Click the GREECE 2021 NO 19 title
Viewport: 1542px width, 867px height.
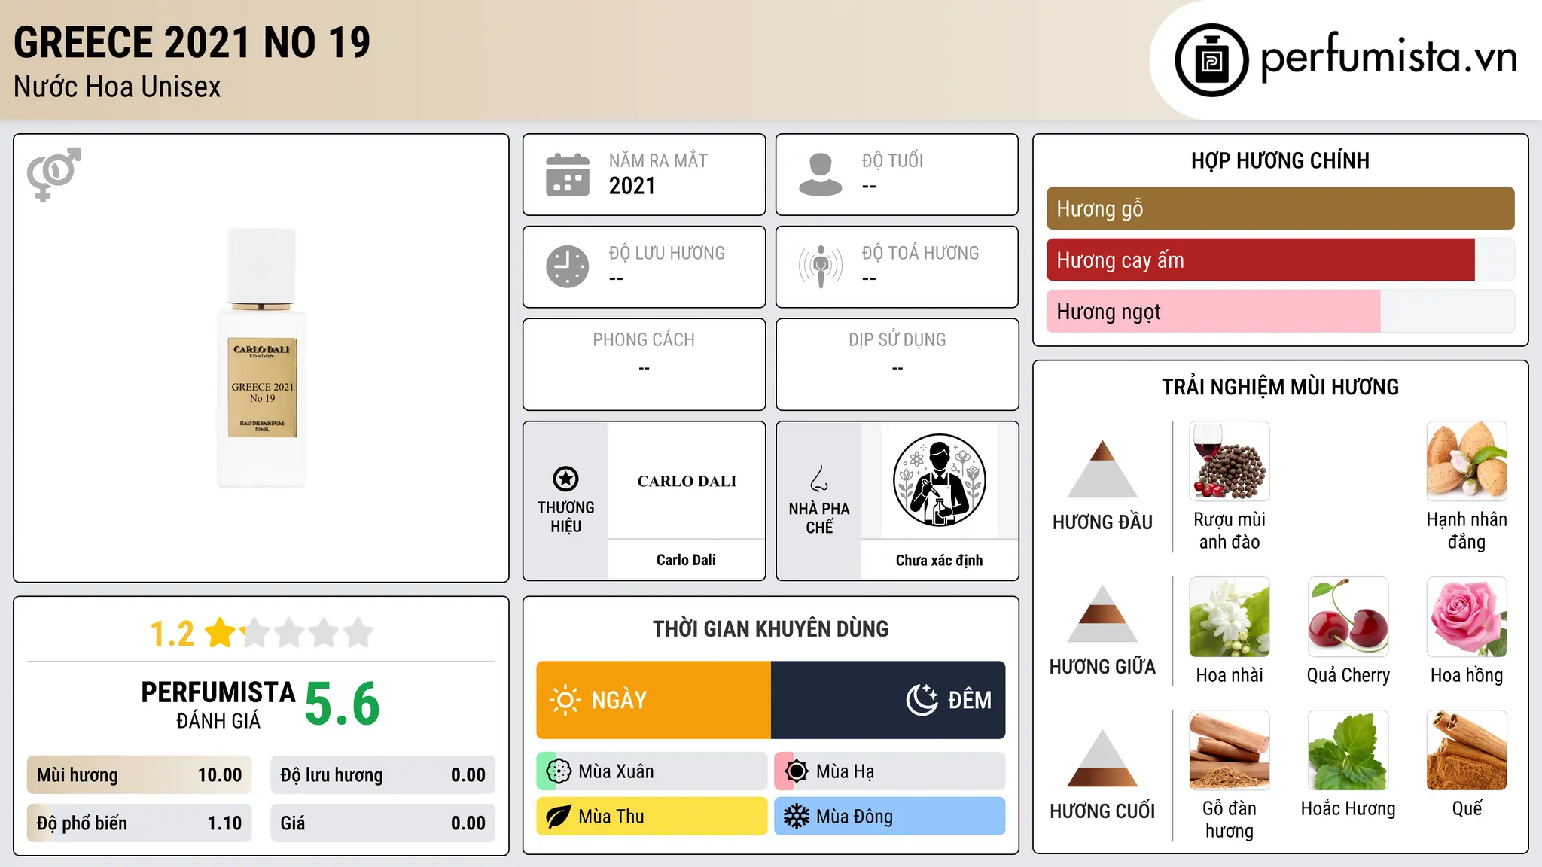coord(192,42)
